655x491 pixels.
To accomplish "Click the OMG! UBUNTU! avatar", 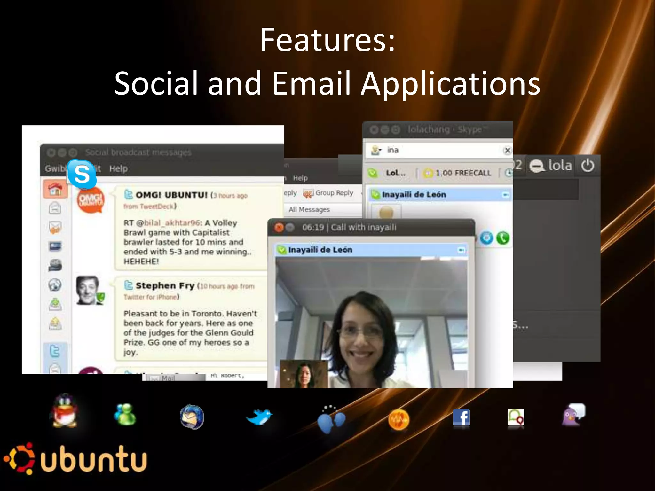I will point(91,200).
